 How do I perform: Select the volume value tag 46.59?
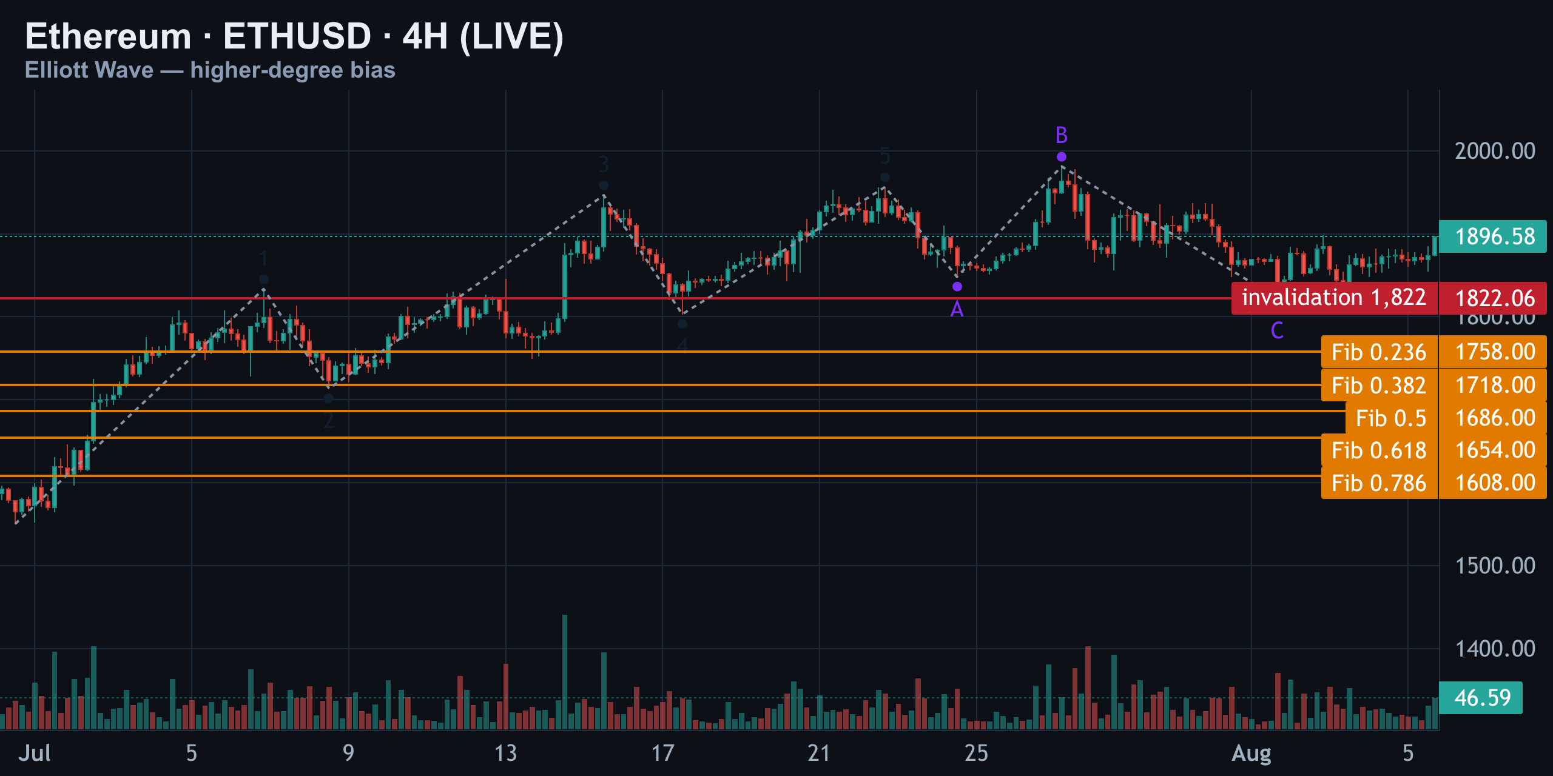click(x=1481, y=698)
